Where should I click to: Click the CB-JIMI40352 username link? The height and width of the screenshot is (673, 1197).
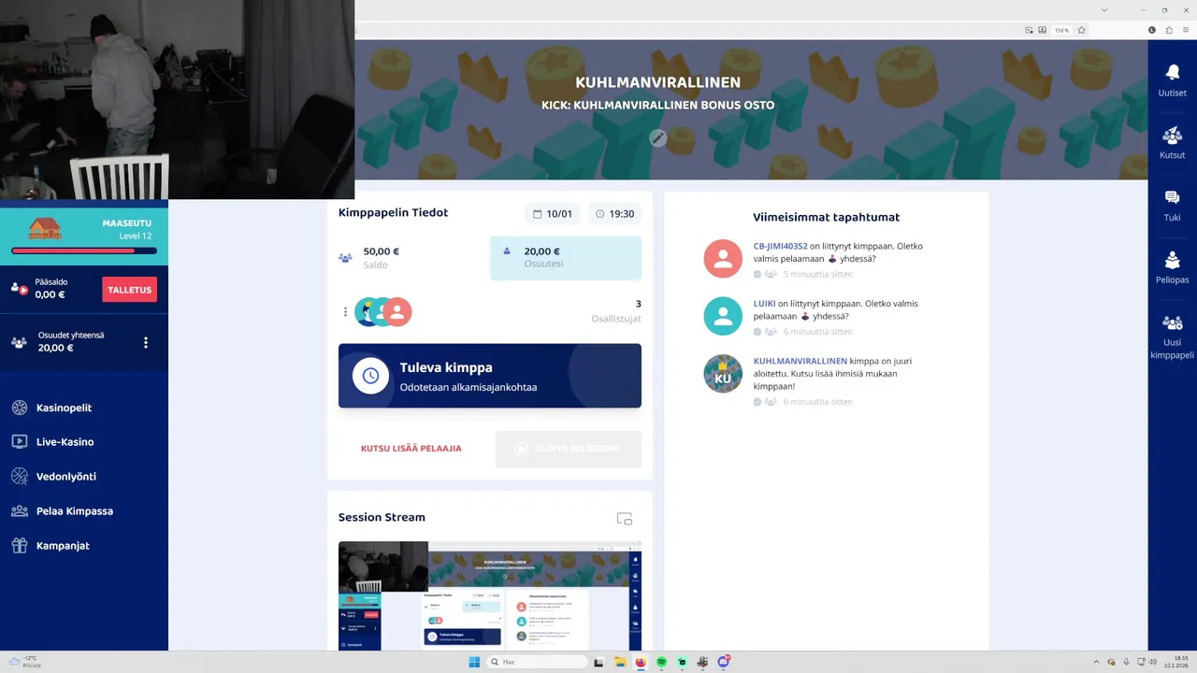point(780,247)
